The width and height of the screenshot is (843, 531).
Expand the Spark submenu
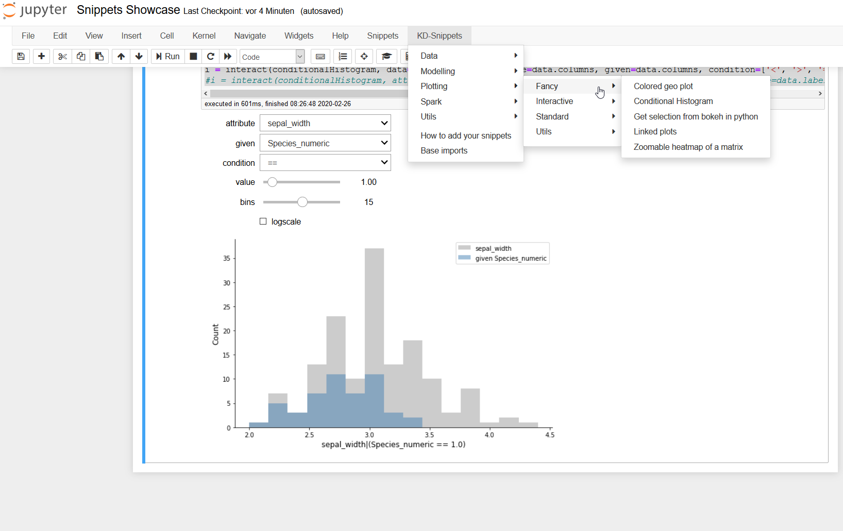tap(466, 101)
